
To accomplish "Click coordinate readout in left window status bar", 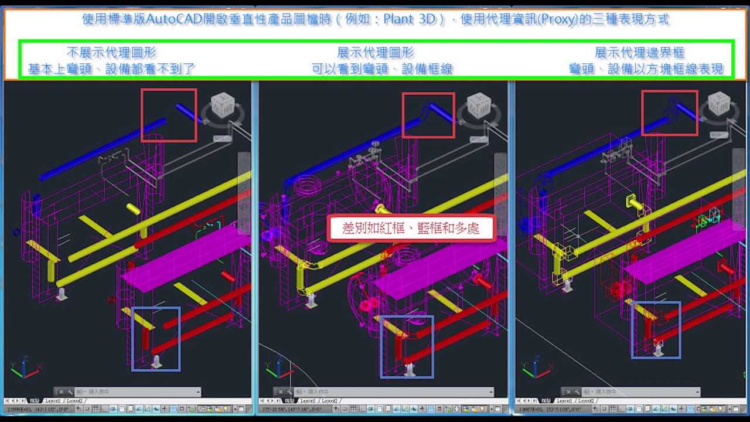I will pos(38,409).
